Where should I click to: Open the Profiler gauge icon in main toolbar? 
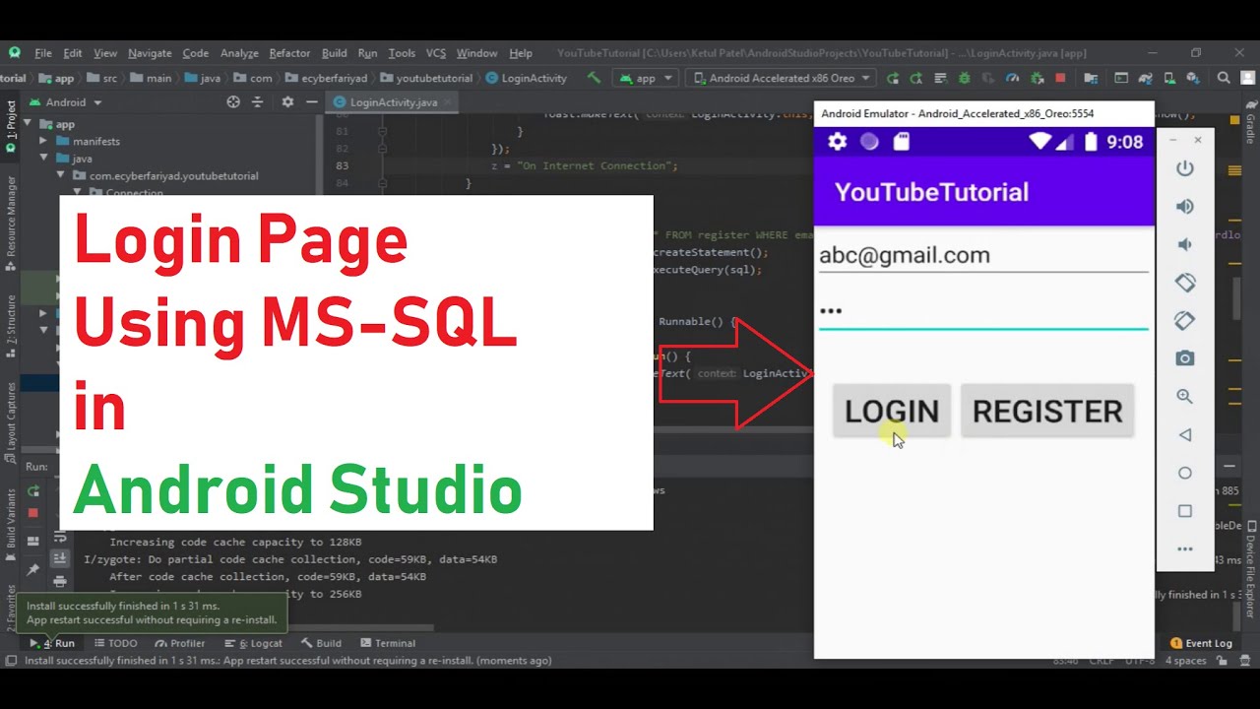[1012, 78]
